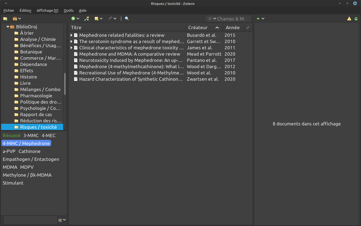Expand the Garrett et Sw… item
Viewport: 361px width, 226px height.
(71, 41)
